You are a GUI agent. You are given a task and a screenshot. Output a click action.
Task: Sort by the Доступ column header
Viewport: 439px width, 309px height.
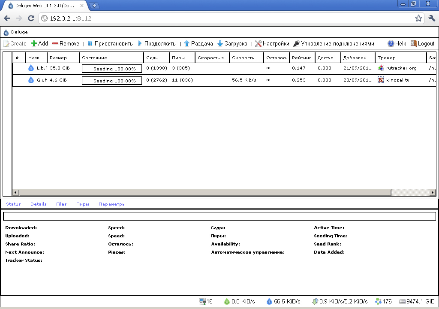coord(328,58)
